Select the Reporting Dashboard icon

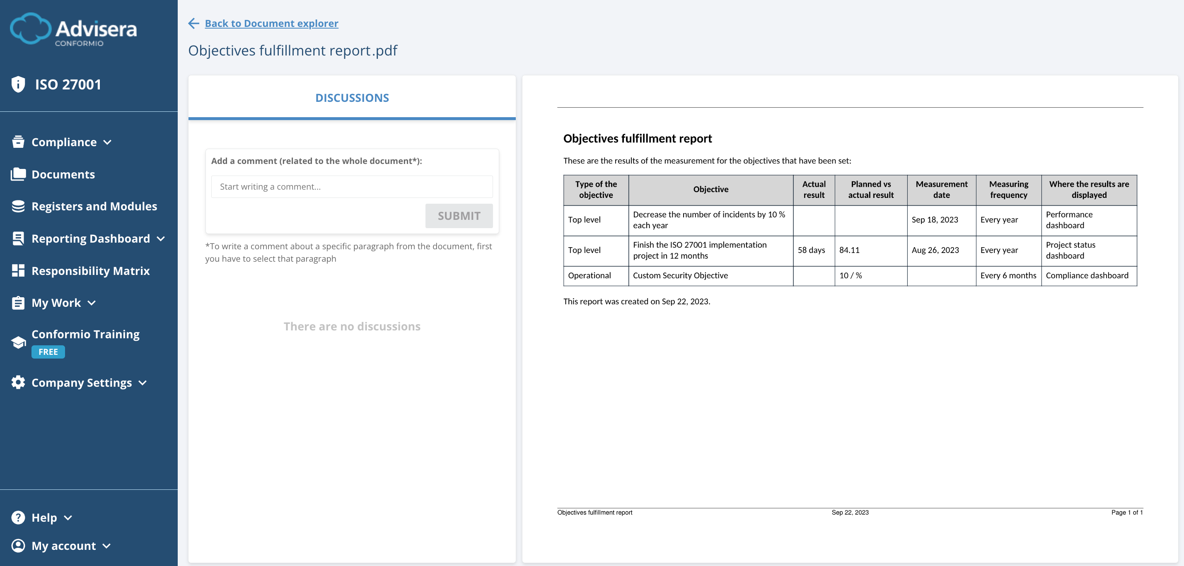point(17,238)
